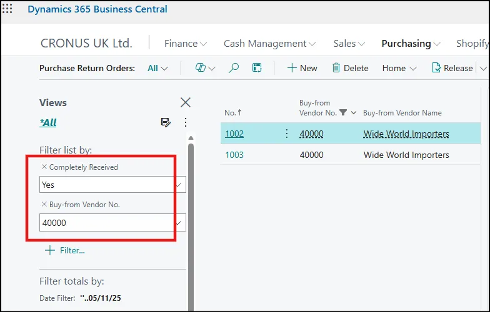Open the Buy-from Vendor No. column dropdown

[354, 112]
